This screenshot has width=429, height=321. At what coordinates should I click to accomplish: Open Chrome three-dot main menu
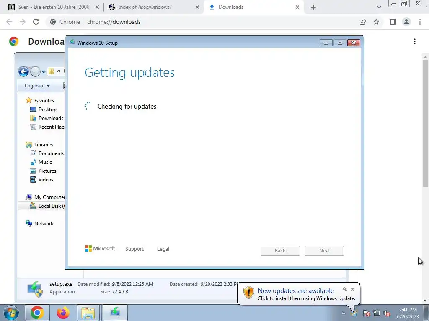pos(420,22)
